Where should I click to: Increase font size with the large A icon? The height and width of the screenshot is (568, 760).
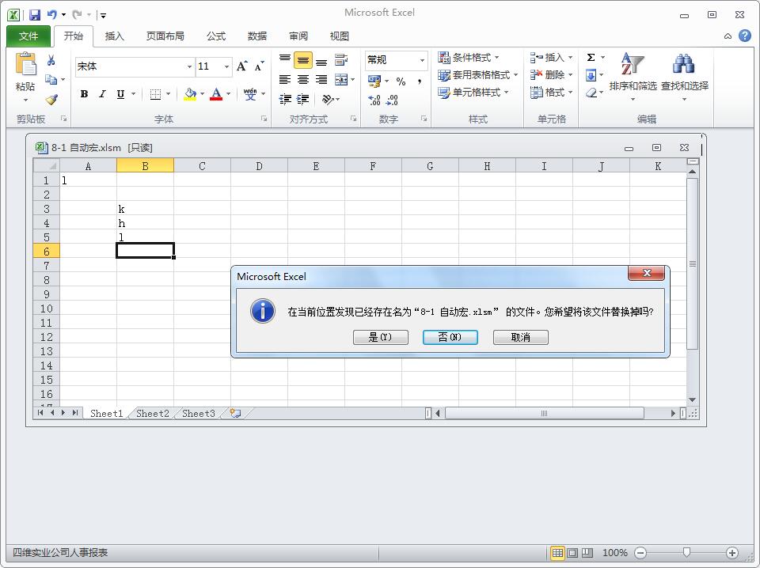(x=242, y=66)
